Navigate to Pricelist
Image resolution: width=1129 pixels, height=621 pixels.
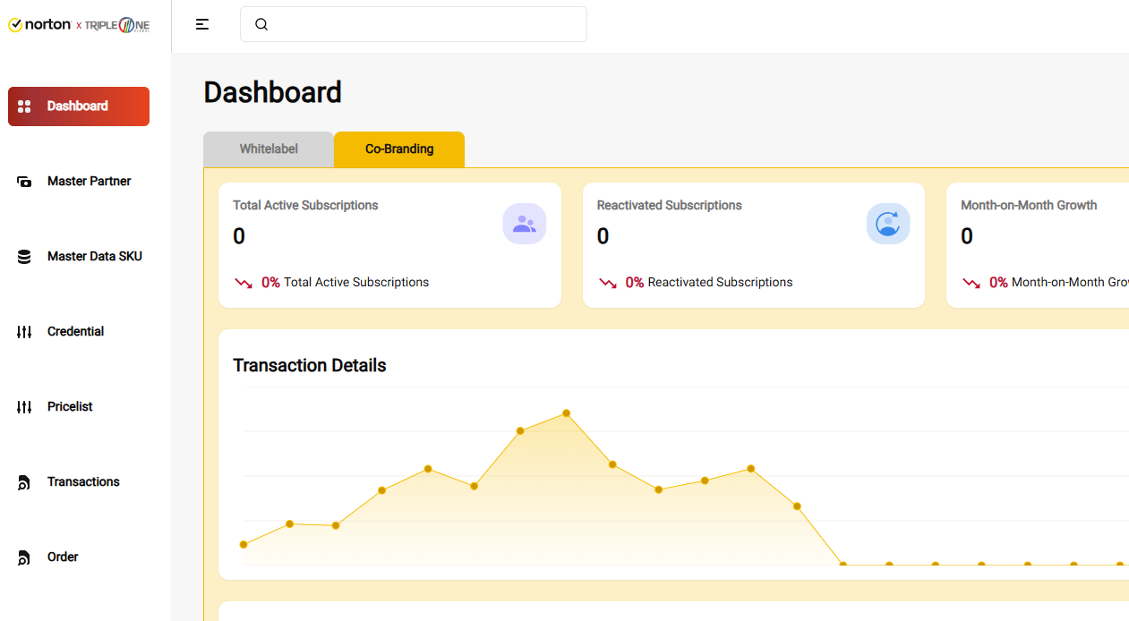tap(70, 407)
